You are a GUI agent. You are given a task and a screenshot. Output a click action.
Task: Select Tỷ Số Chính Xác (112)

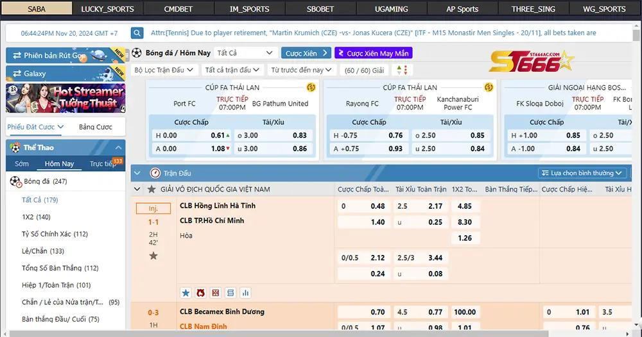point(55,234)
